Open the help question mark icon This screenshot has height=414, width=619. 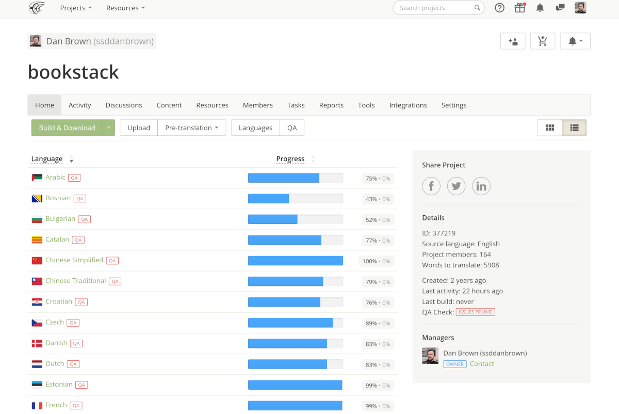[499, 8]
